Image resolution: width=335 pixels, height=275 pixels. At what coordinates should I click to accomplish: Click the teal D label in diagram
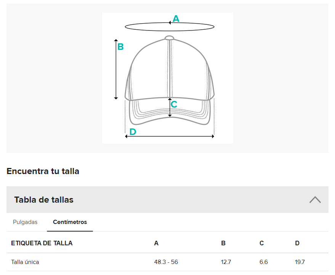coord(133,132)
